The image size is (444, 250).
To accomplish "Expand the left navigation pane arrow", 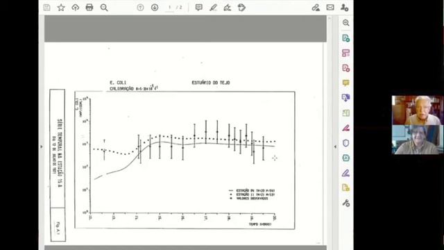I will (x=42, y=147).
